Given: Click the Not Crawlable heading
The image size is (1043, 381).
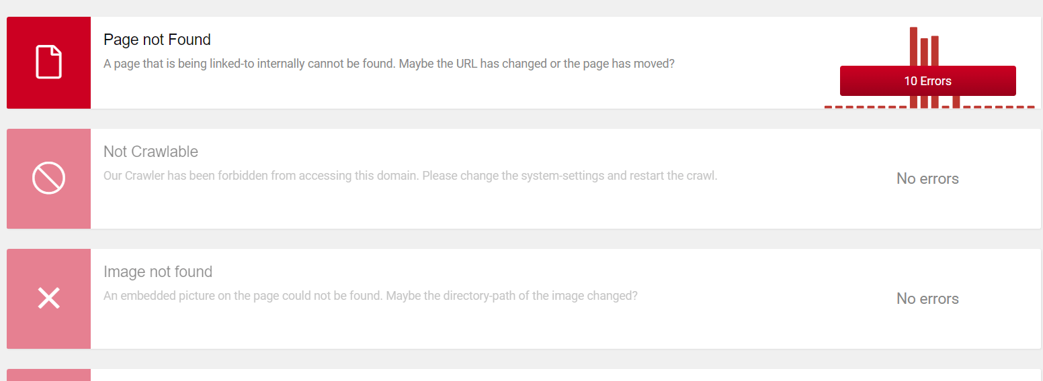Looking at the screenshot, I should coord(151,152).
